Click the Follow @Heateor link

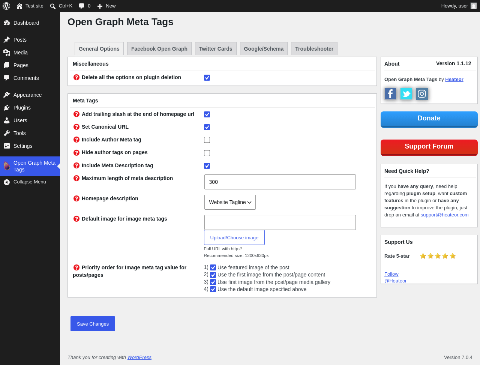click(395, 278)
